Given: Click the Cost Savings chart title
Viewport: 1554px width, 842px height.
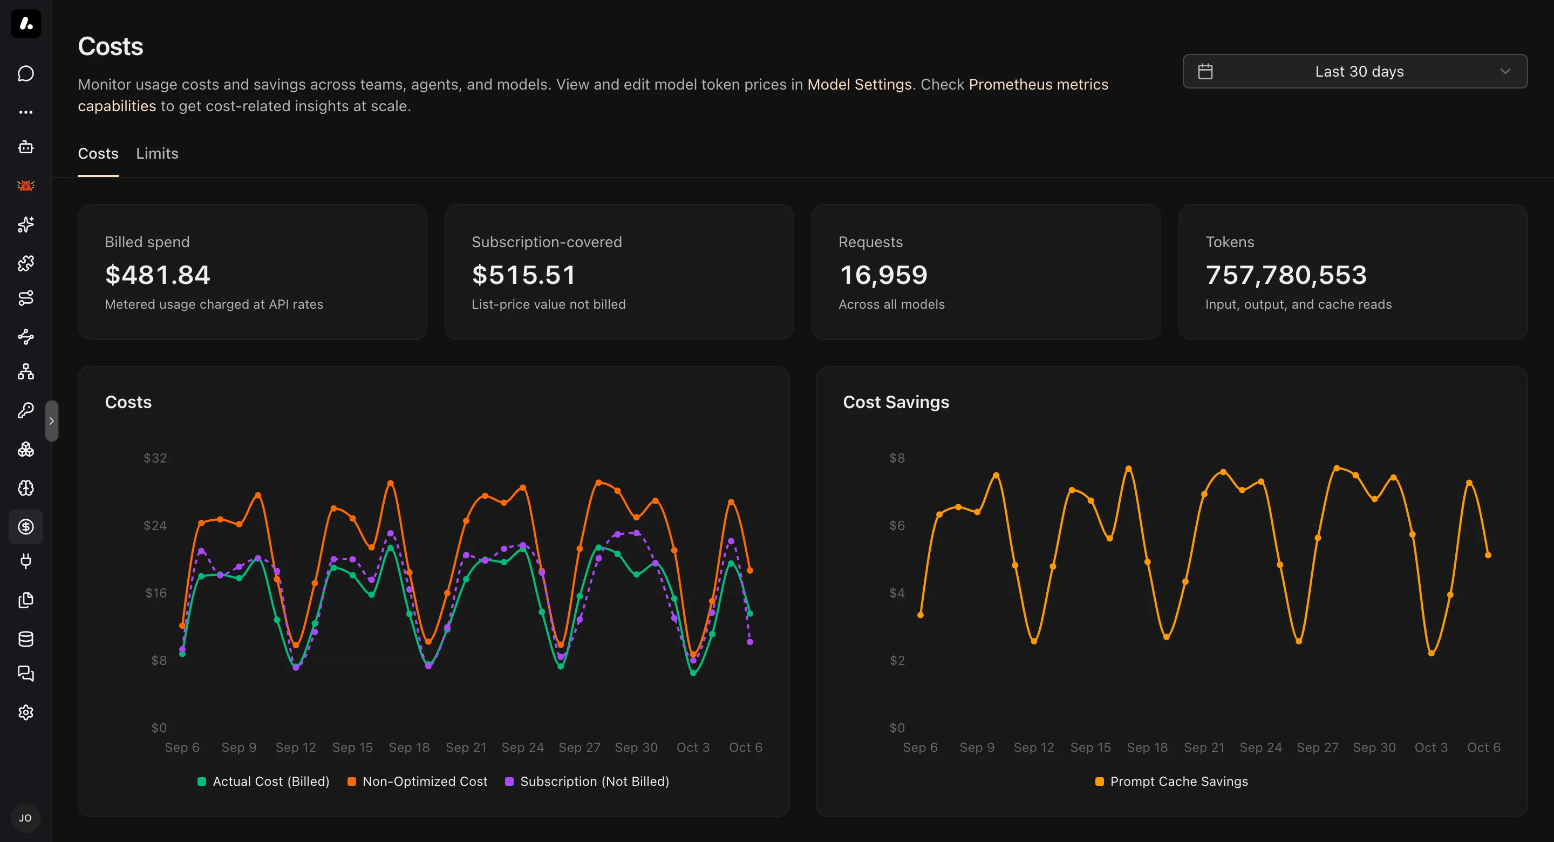Looking at the screenshot, I should coord(896,402).
